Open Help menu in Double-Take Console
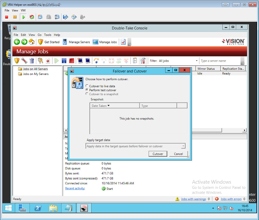The height and width of the screenshot is (220, 259). point(57,35)
